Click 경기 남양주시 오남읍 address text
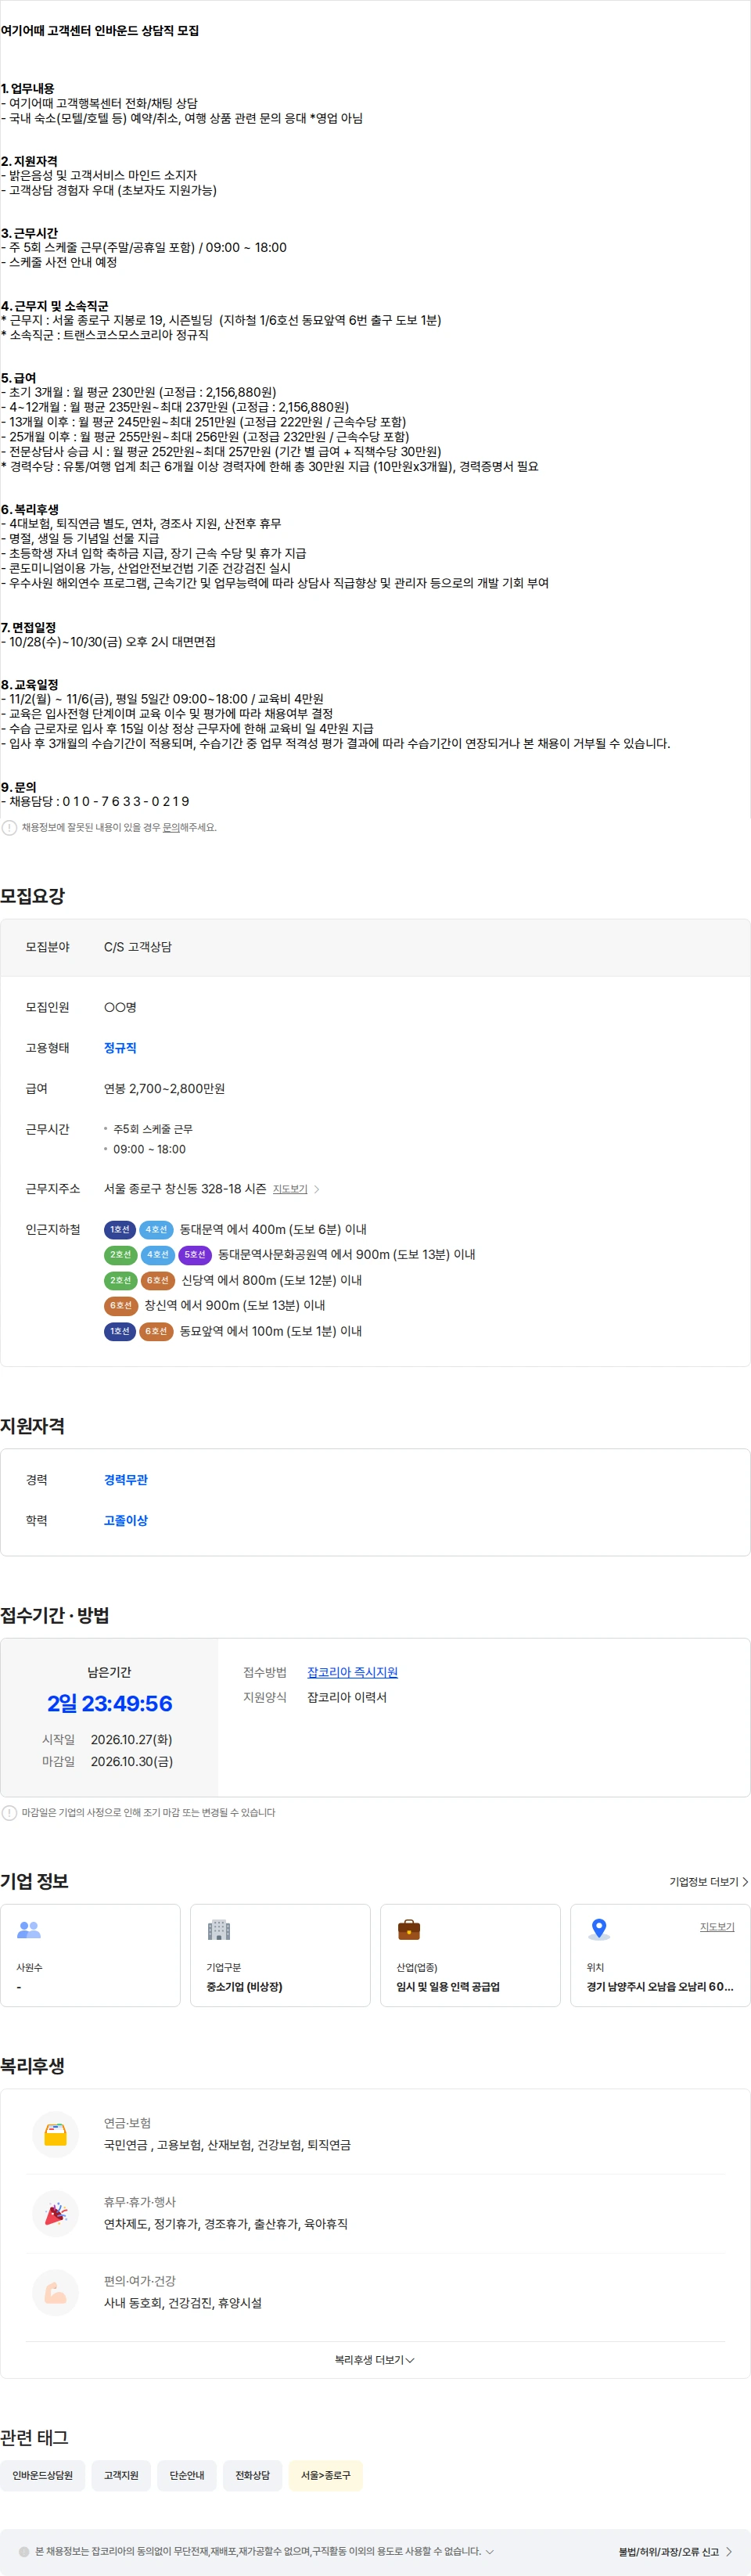This screenshot has height=2576, width=751. [x=660, y=1987]
